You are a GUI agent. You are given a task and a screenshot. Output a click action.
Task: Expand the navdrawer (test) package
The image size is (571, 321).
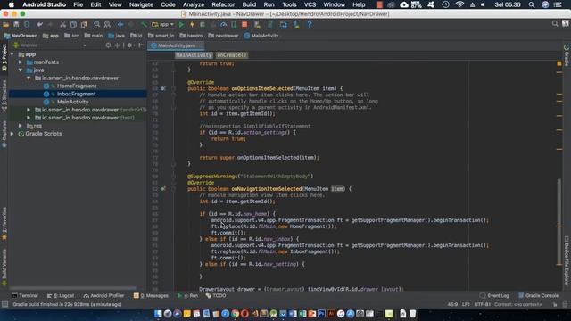(29, 118)
